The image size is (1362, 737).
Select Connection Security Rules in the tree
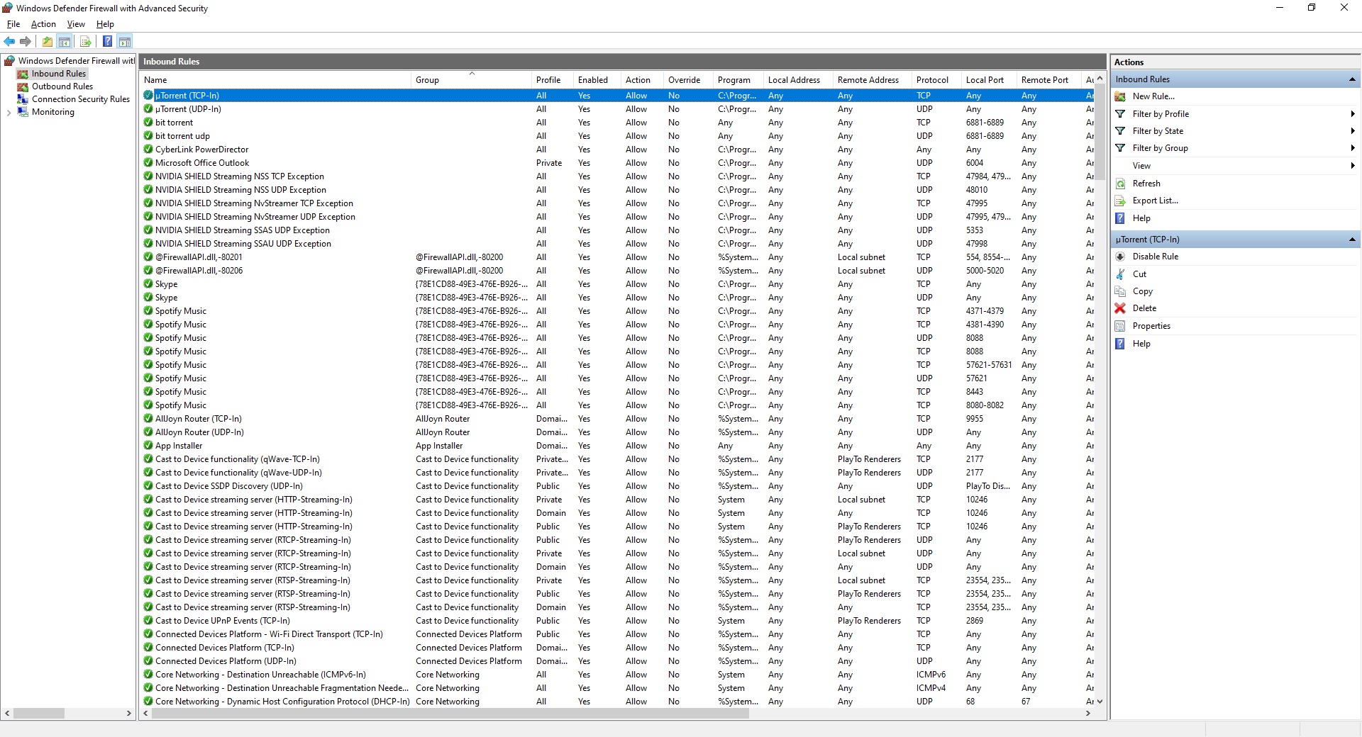coord(81,99)
